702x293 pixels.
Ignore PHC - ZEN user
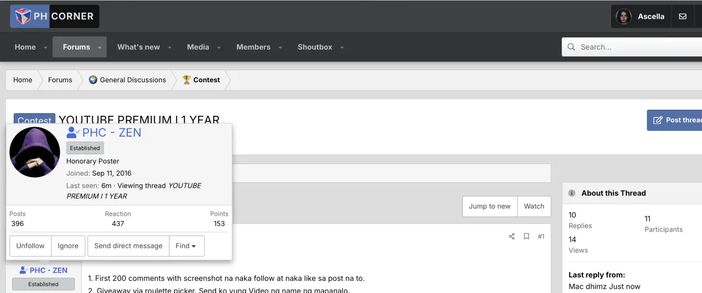tap(68, 246)
